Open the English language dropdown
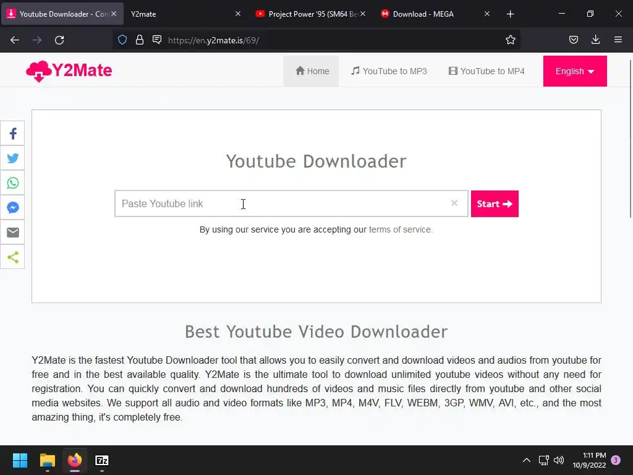Viewport: 633px width, 475px height. pos(575,71)
